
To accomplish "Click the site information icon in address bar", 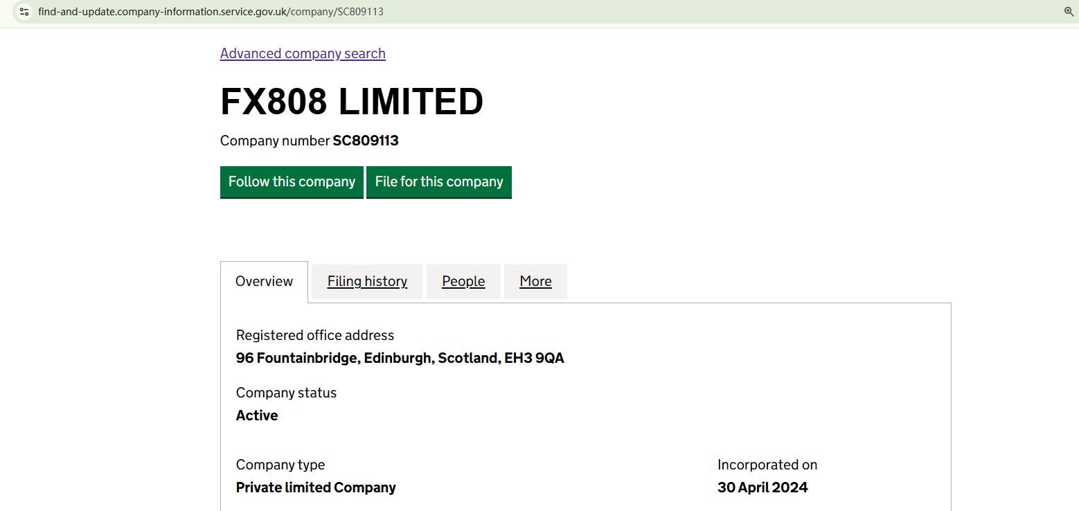I will pos(24,12).
